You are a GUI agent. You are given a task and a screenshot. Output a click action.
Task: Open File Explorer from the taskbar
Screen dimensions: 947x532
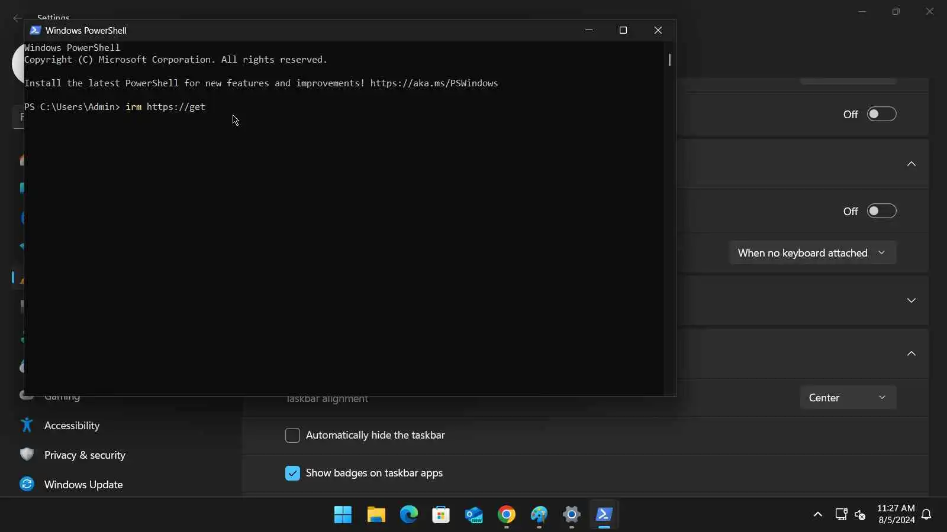pos(376,515)
